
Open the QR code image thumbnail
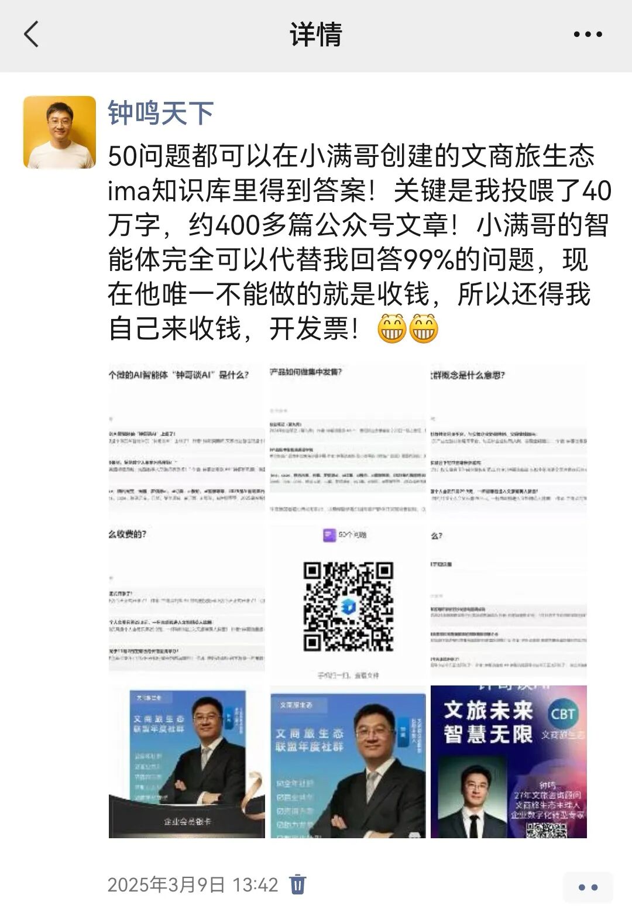click(348, 601)
